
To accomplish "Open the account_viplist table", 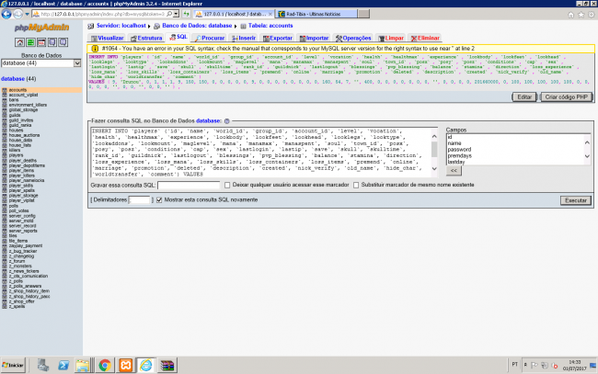I will (x=23, y=95).
